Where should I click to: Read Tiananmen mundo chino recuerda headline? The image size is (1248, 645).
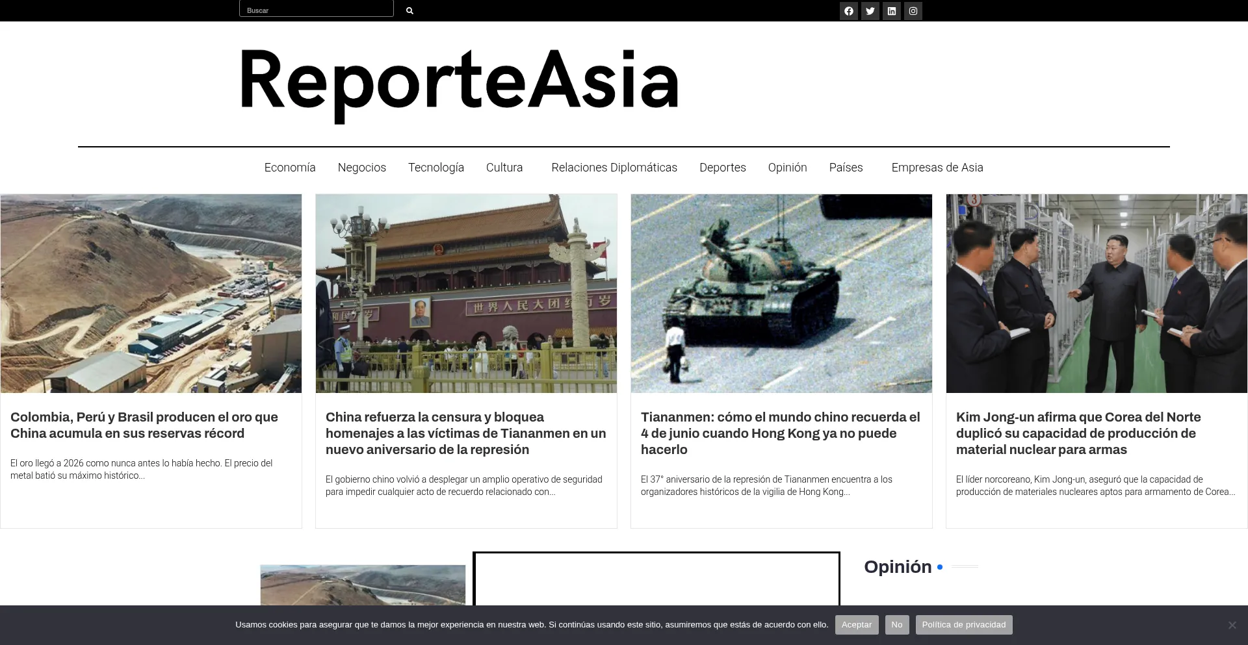[x=781, y=433]
